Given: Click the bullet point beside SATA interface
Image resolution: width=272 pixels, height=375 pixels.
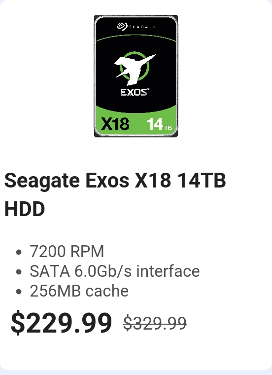Looking at the screenshot, I should coord(19,272).
